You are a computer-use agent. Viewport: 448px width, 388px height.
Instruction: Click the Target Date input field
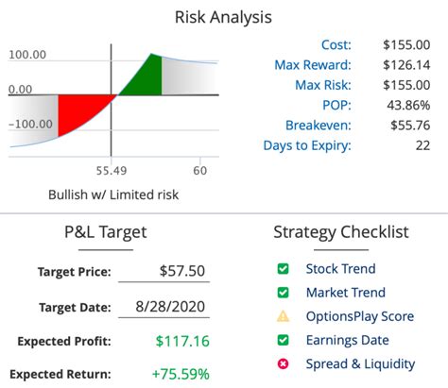[164, 307]
